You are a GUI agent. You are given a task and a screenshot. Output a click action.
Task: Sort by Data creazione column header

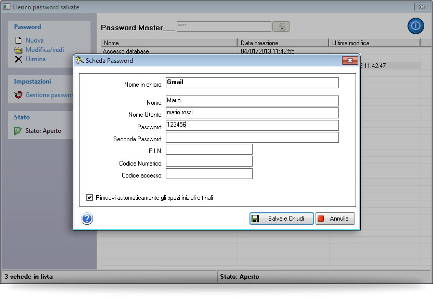[283, 43]
